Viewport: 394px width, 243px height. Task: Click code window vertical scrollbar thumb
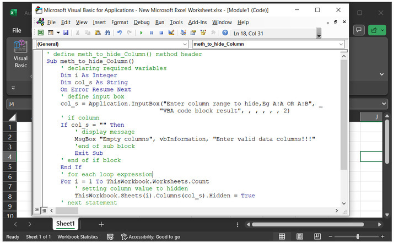point(344,115)
